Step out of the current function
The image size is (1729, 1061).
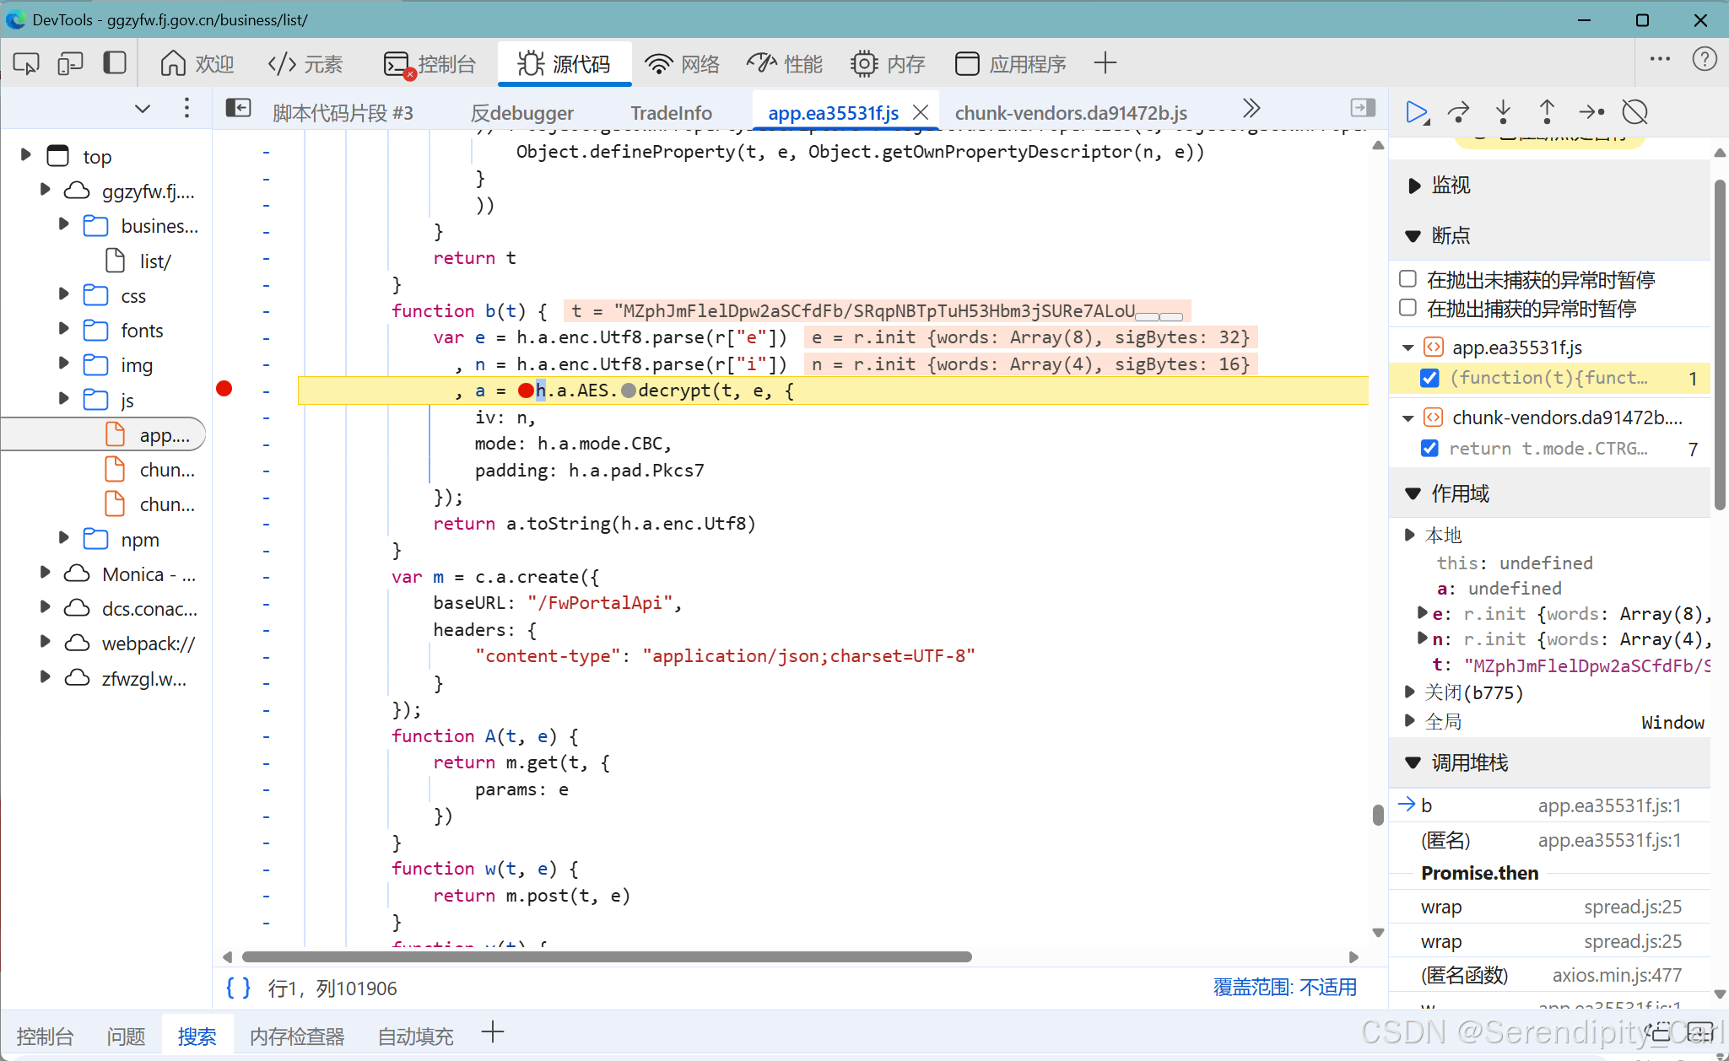1546,111
